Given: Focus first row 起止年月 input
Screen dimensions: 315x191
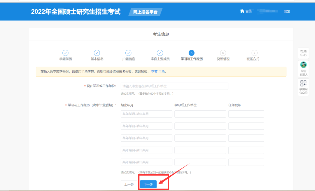Looking at the screenshot, I should tap(146, 114).
